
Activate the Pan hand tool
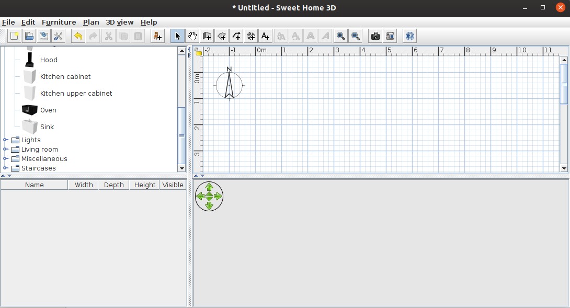click(x=192, y=36)
